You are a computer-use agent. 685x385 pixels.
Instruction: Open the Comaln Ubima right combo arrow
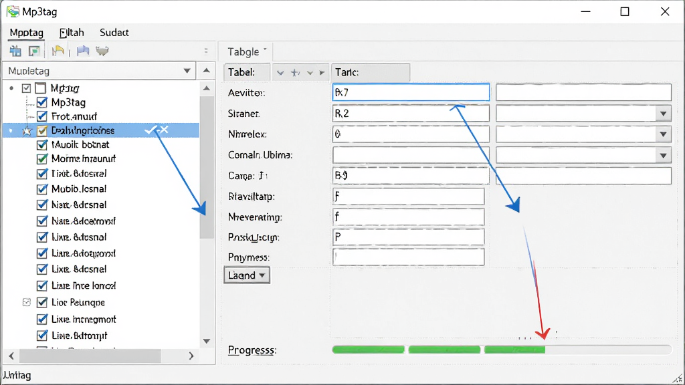click(x=663, y=155)
